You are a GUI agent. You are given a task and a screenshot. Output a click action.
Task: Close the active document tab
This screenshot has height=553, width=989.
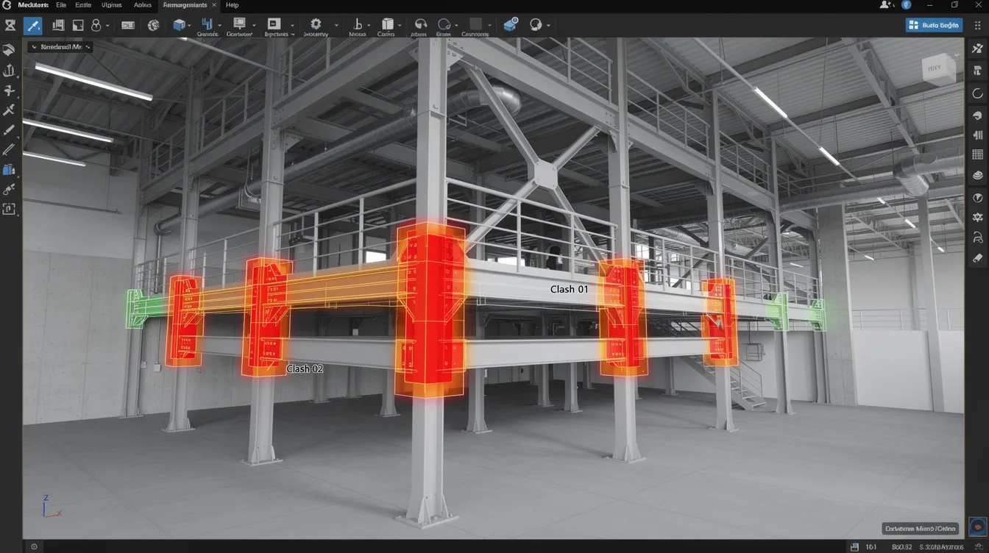pyautogui.click(x=213, y=5)
